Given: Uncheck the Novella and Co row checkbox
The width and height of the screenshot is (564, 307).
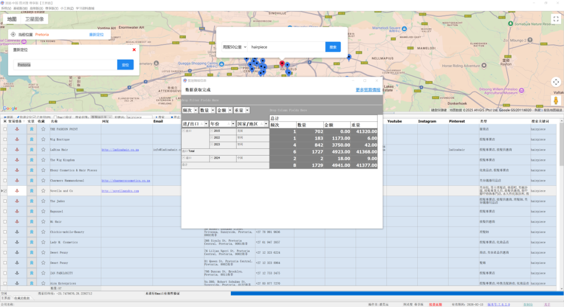Looking at the screenshot, I should (5, 191).
